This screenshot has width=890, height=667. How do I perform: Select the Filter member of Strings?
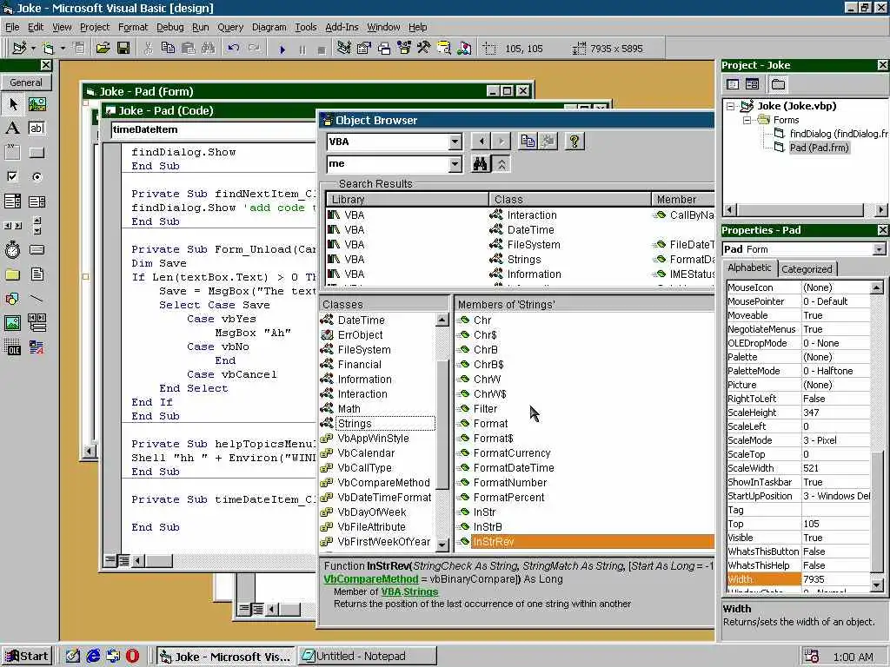tap(485, 409)
